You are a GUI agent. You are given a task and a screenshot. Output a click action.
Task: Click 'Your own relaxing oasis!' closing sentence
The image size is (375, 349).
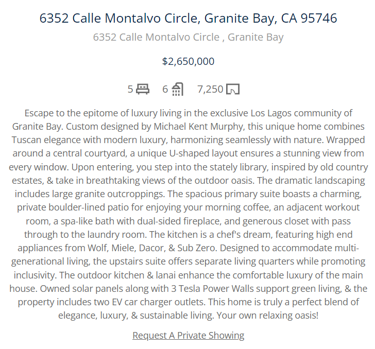pos(267,316)
